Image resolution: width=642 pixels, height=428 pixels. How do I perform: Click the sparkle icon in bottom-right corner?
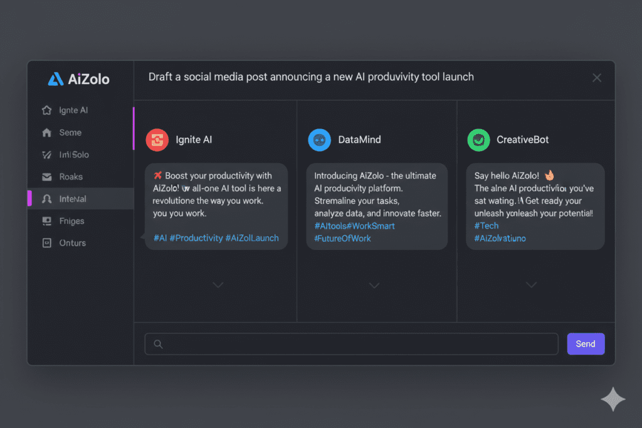613,399
